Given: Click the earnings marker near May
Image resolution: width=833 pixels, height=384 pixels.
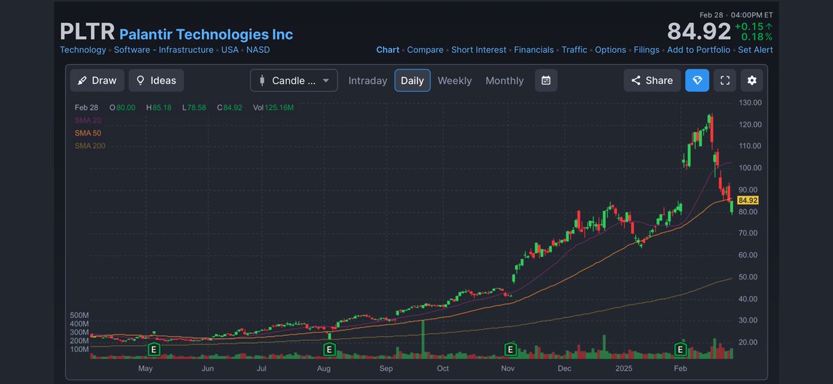Looking at the screenshot, I should pyautogui.click(x=154, y=349).
